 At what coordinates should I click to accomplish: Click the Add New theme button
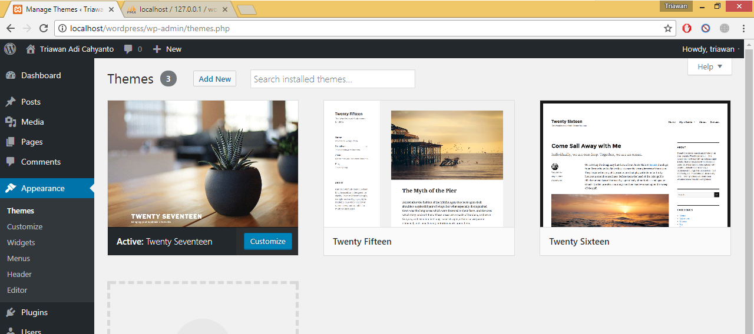(x=214, y=79)
